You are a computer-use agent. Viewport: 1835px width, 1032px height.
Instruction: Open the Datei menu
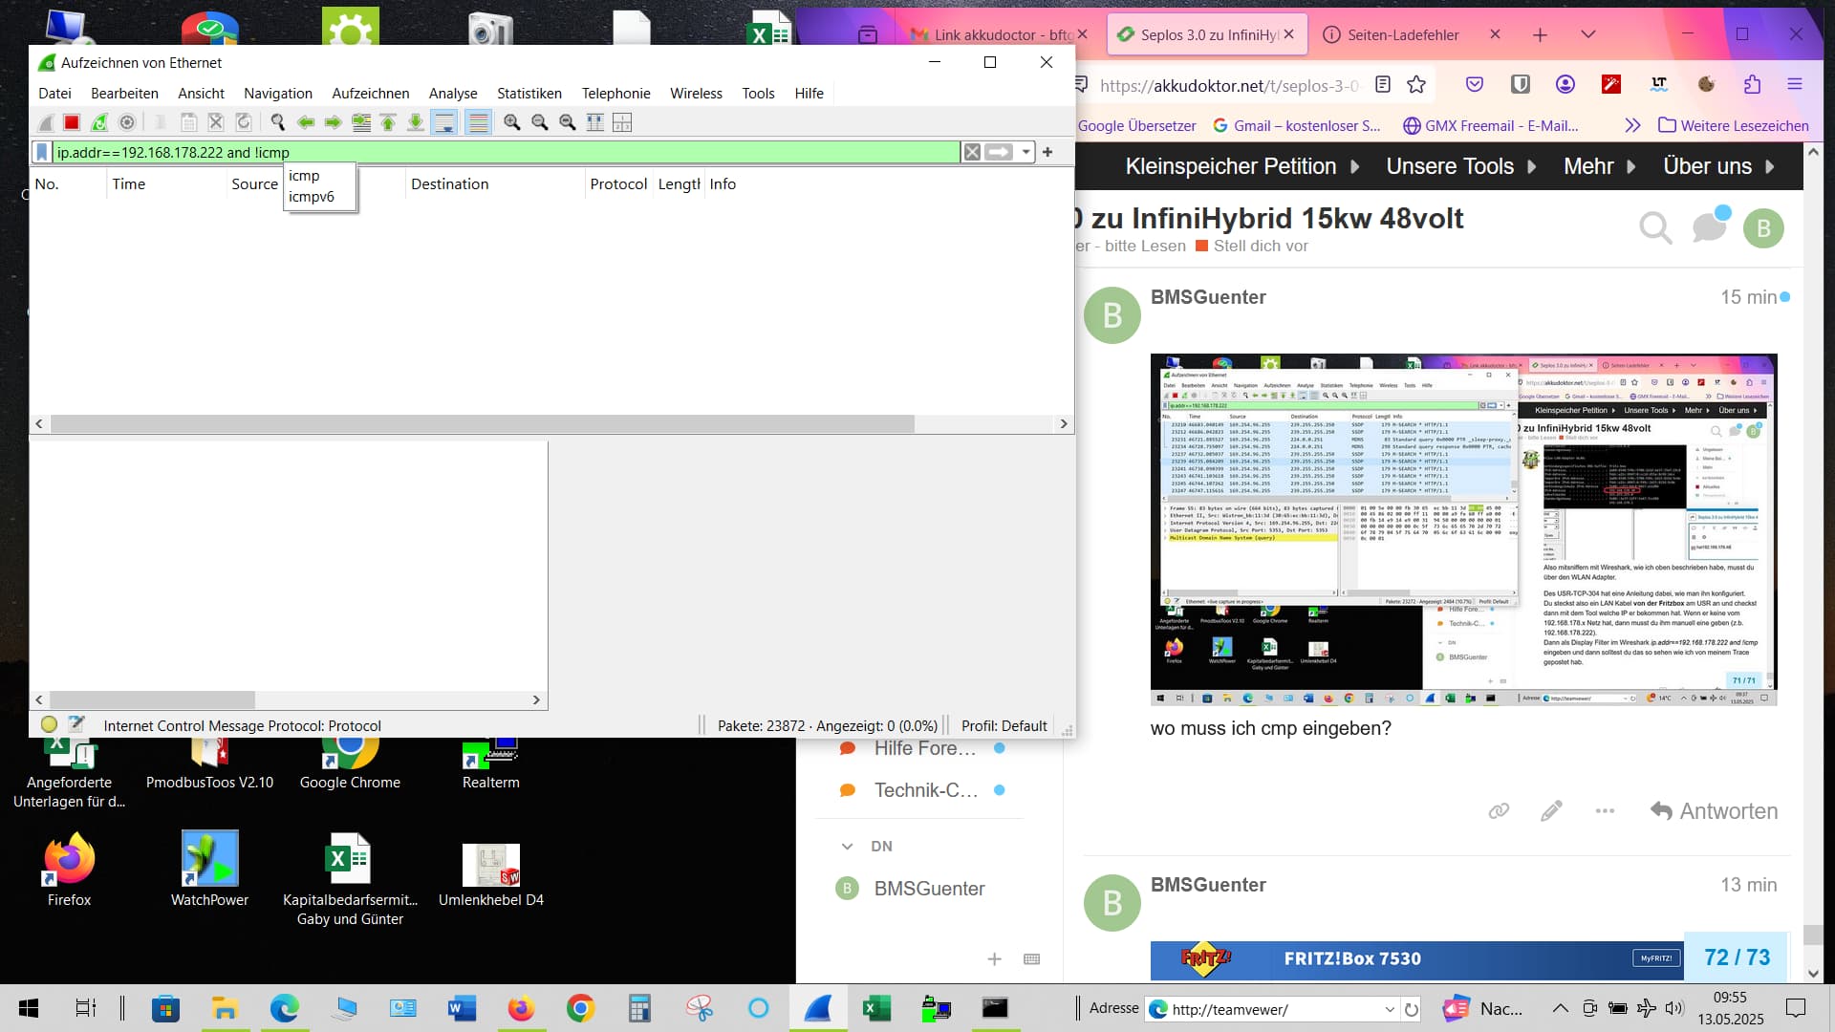(x=54, y=93)
